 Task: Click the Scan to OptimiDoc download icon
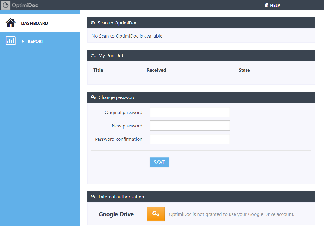click(x=93, y=23)
